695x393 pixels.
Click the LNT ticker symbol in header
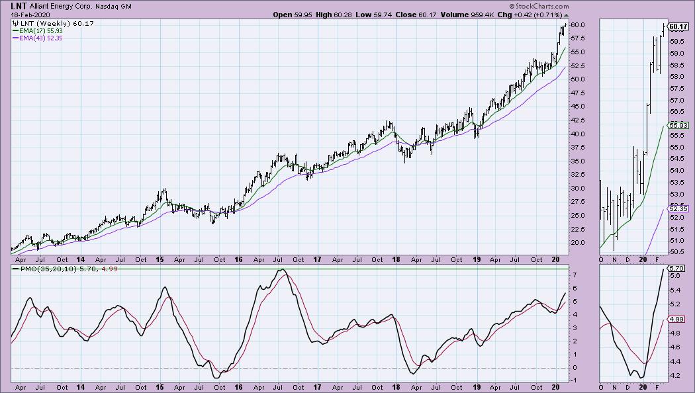pos(19,6)
